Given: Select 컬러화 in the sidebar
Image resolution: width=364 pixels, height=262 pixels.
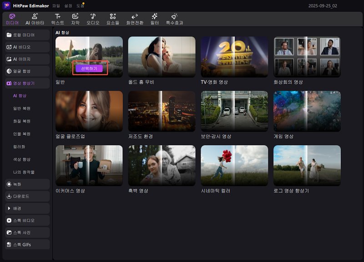Looking at the screenshot, I should click(x=19, y=147).
